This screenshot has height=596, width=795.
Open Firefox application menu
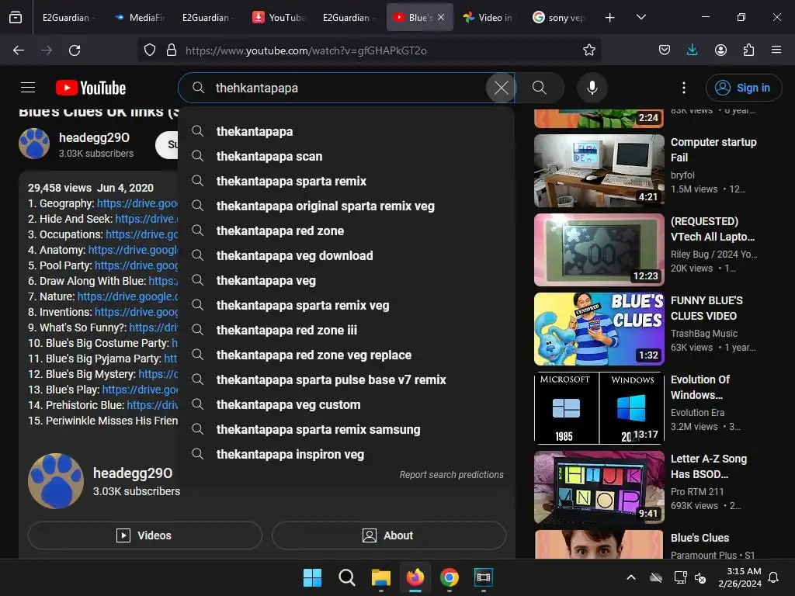pos(776,50)
